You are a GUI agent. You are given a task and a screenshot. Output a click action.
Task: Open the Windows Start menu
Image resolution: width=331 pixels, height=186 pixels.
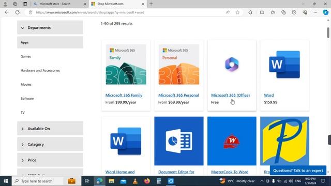tap(6, 181)
